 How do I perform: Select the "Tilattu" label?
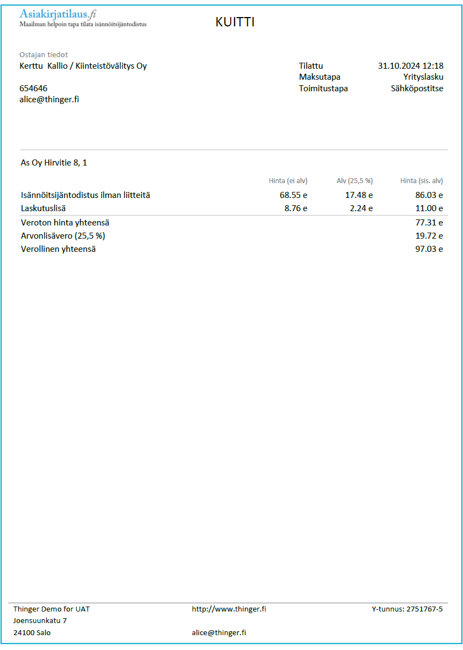tap(311, 66)
